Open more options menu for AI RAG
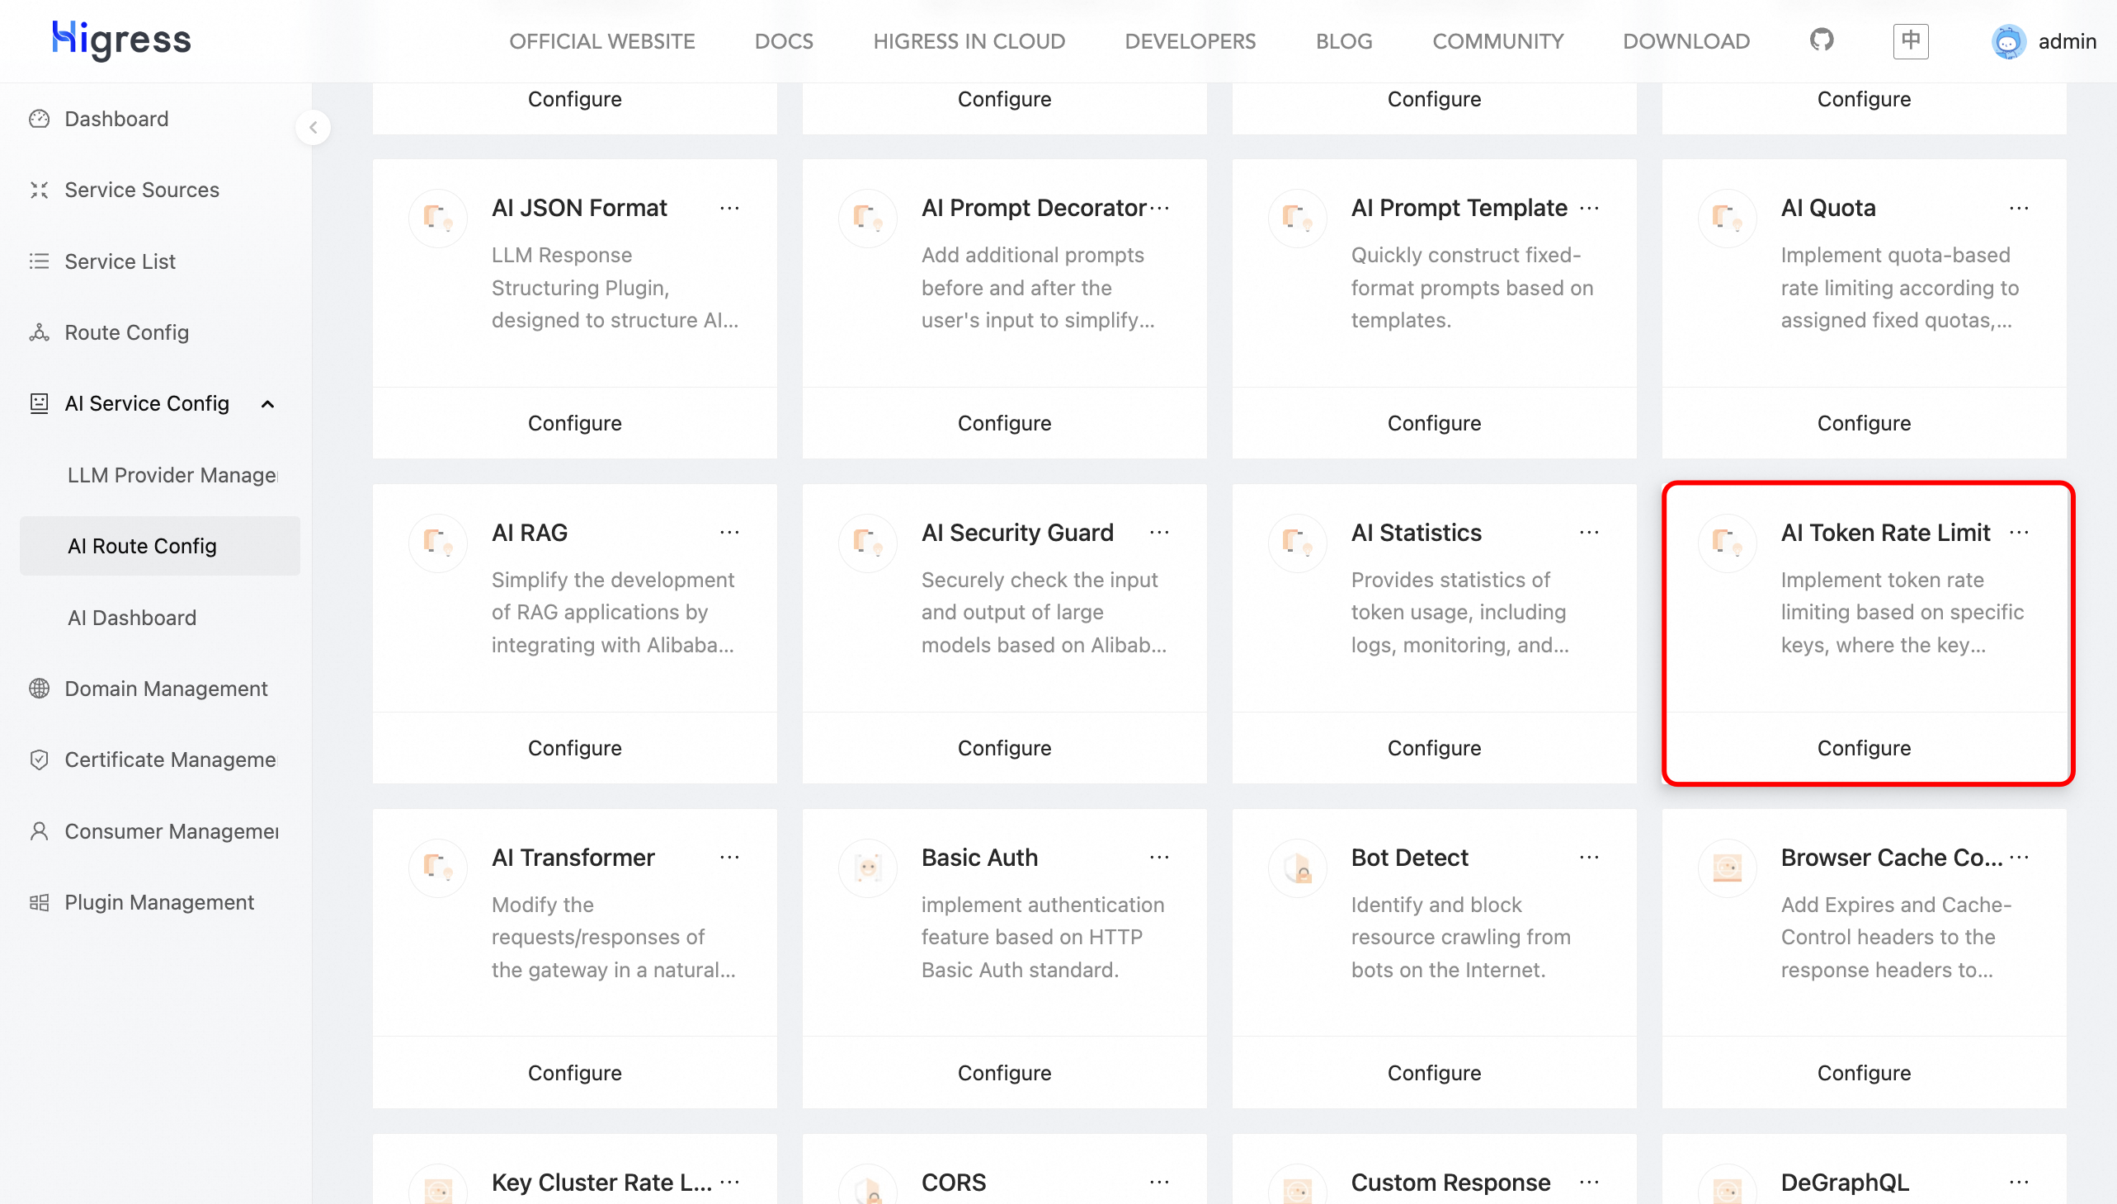 click(728, 533)
